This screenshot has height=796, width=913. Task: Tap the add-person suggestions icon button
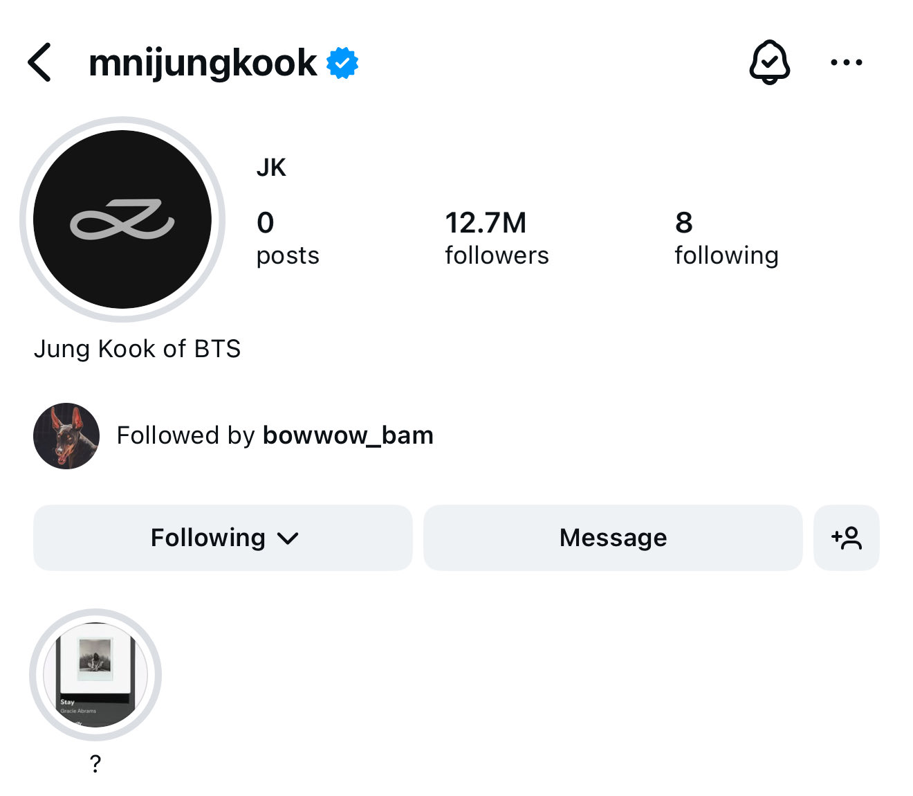846,538
